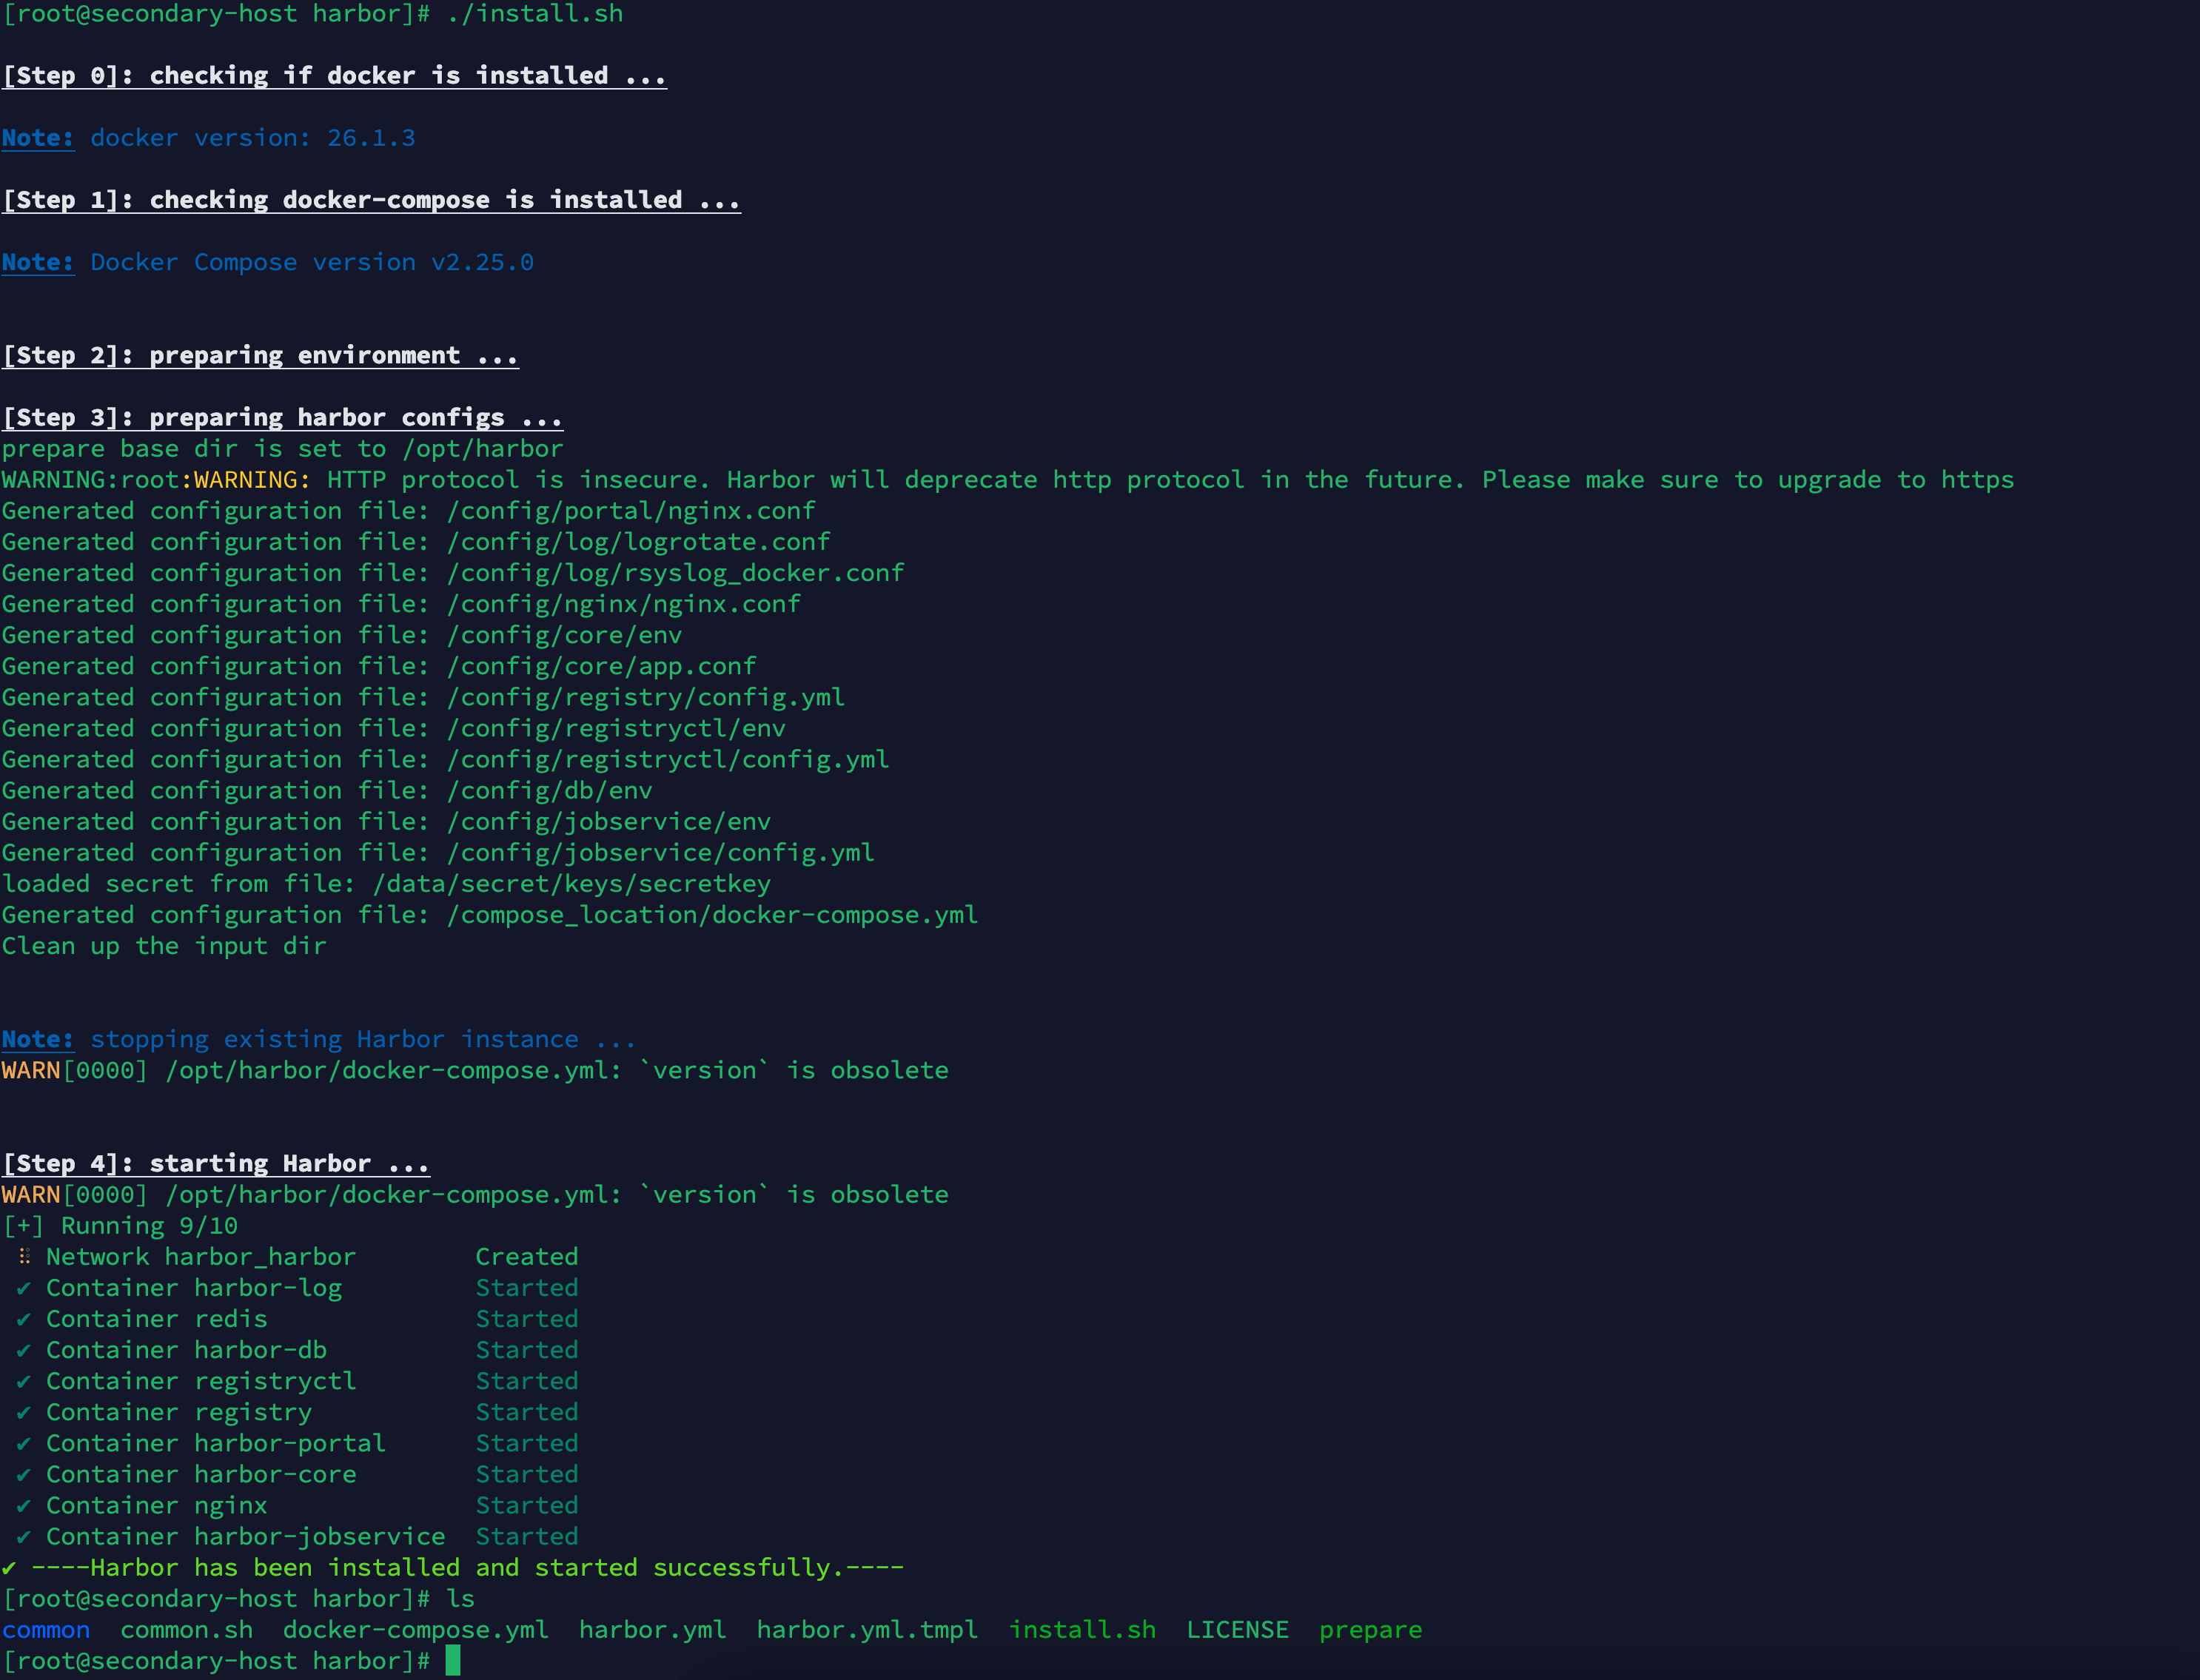Click the 'Container nginx' row
Screen dimensions: 2200x1680
(298, 1505)
